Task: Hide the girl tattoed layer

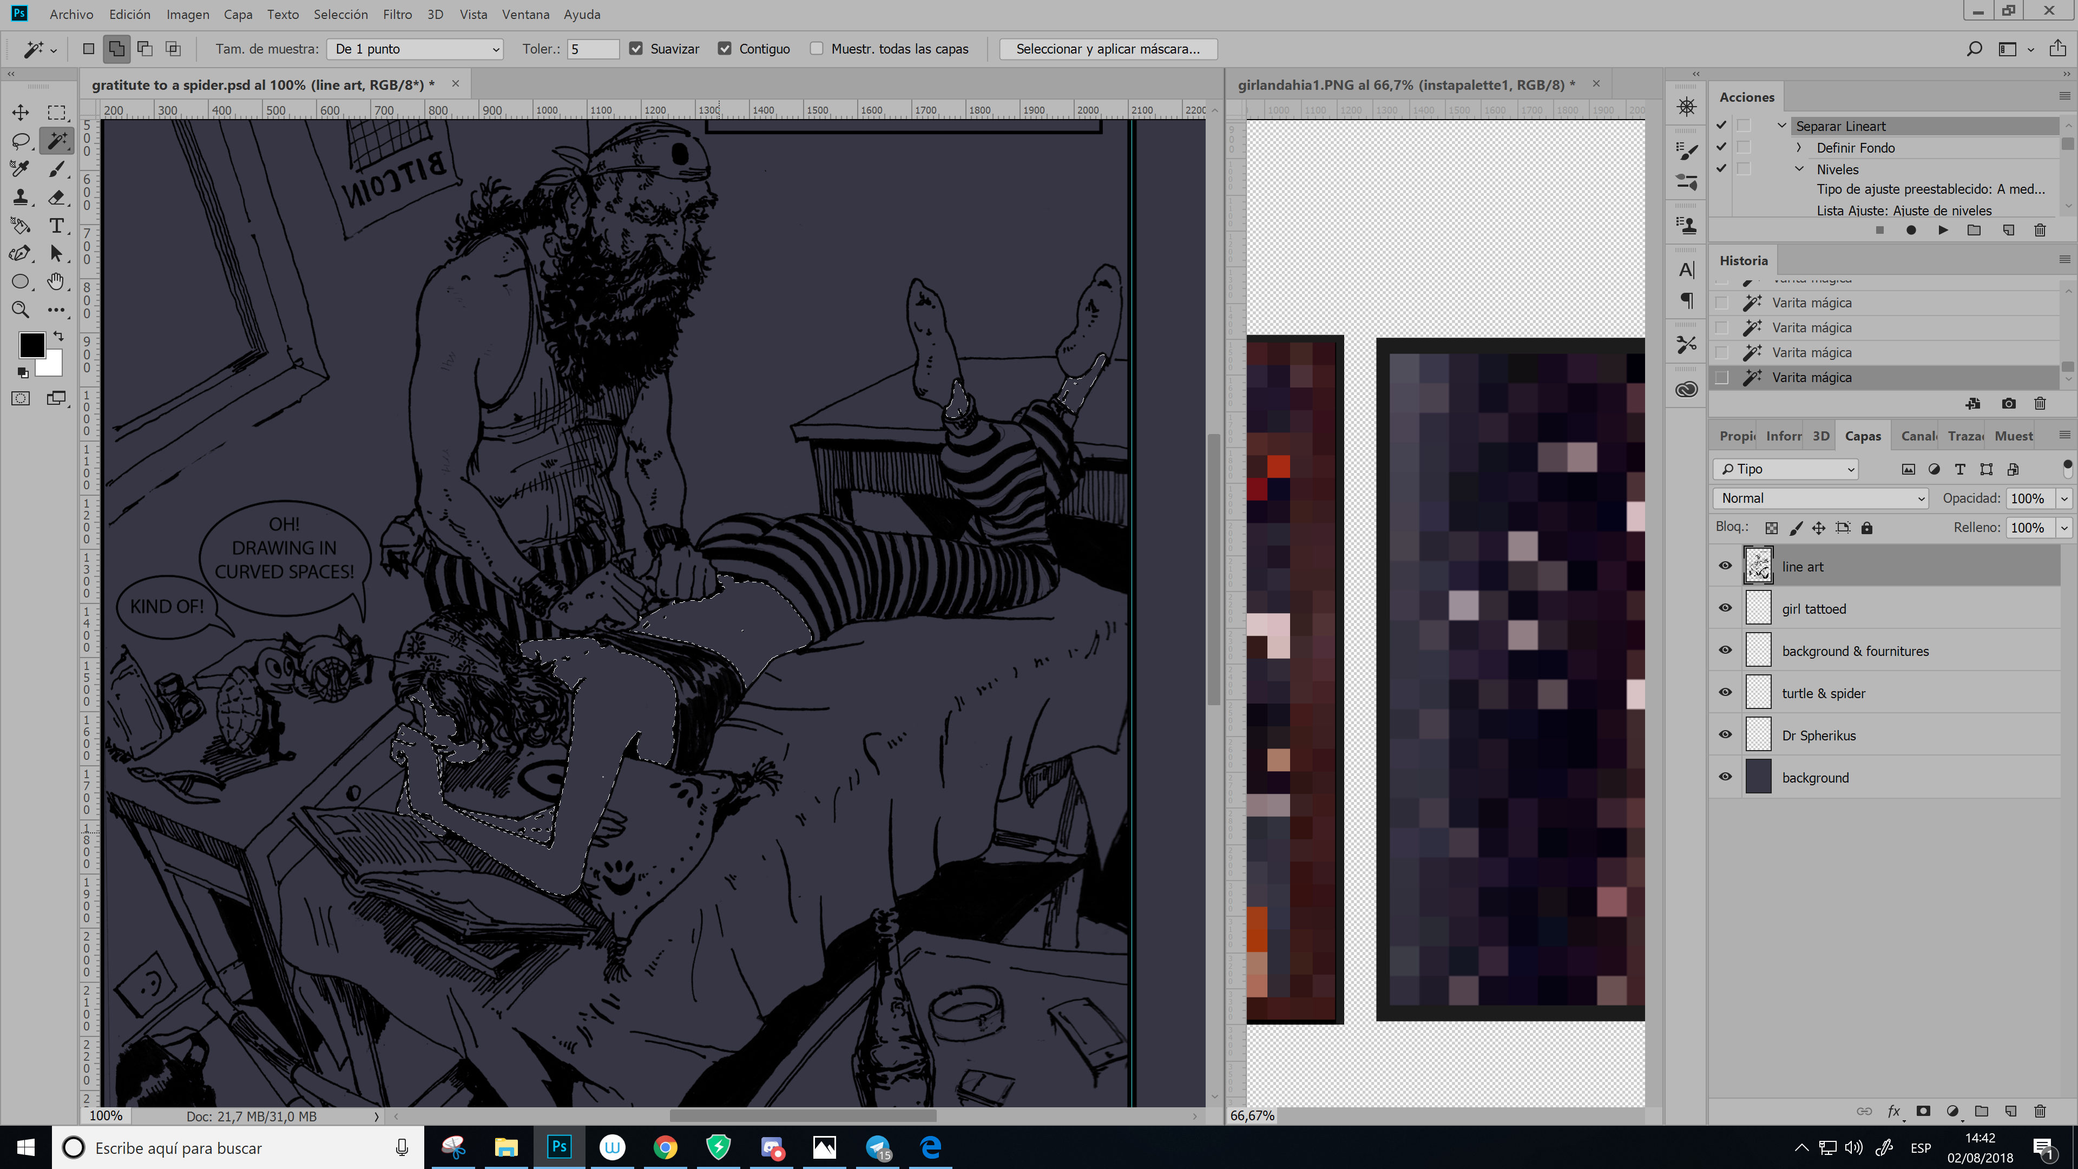Action: tap(1725, 608)
